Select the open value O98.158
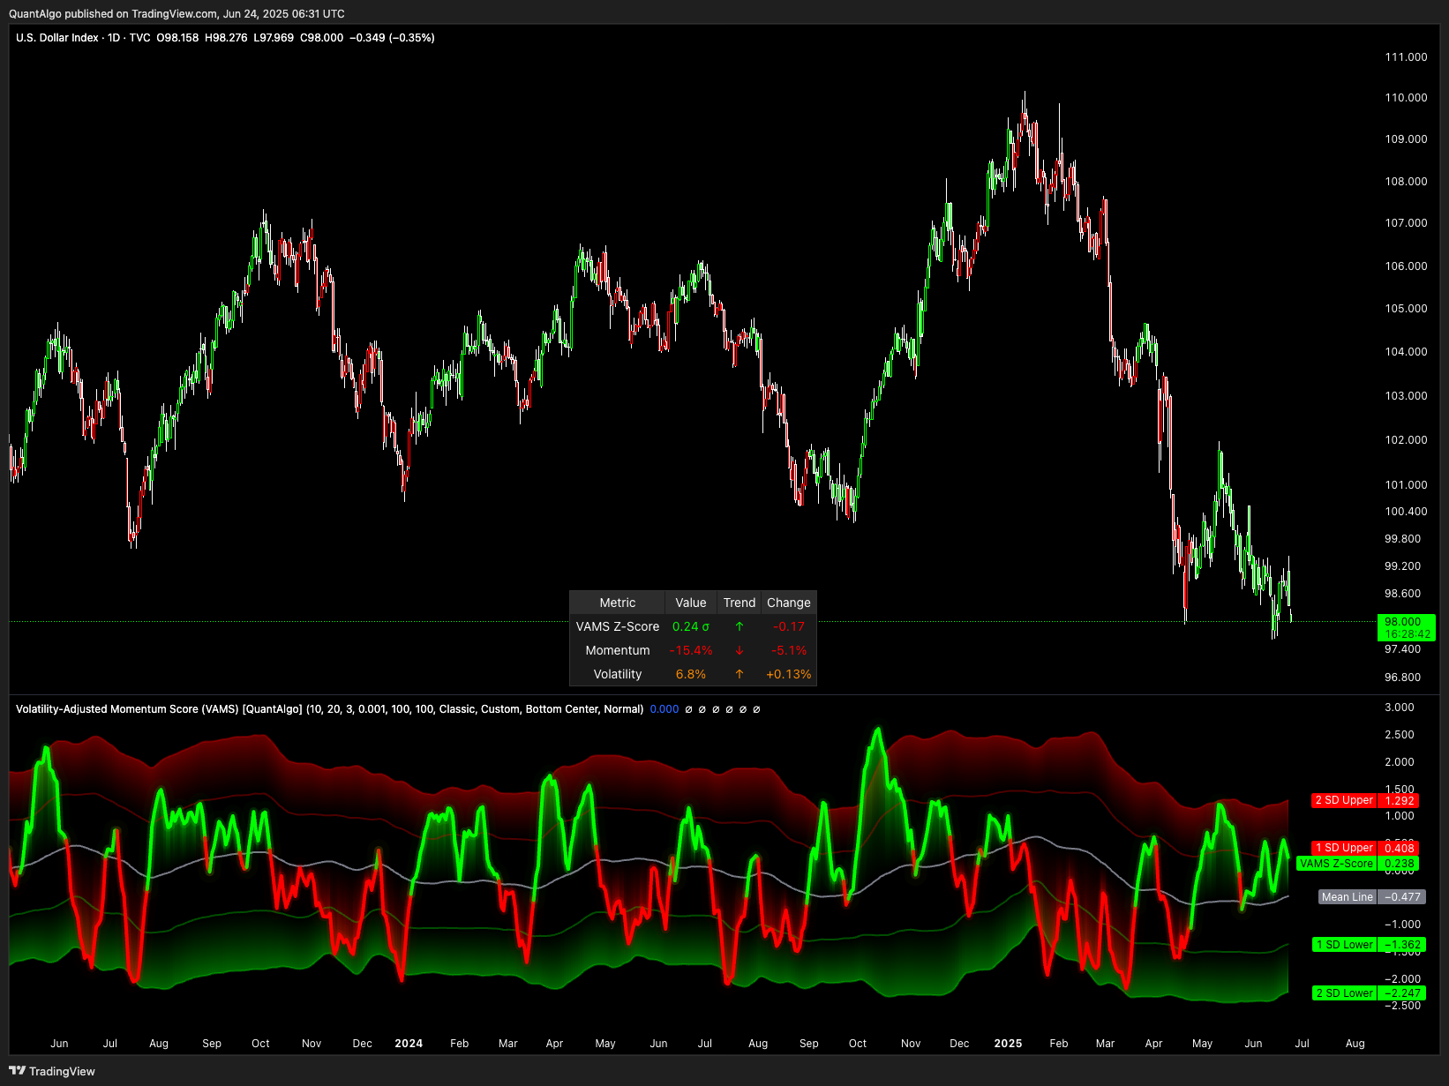 pyautogui.click(x=177, y=38)
